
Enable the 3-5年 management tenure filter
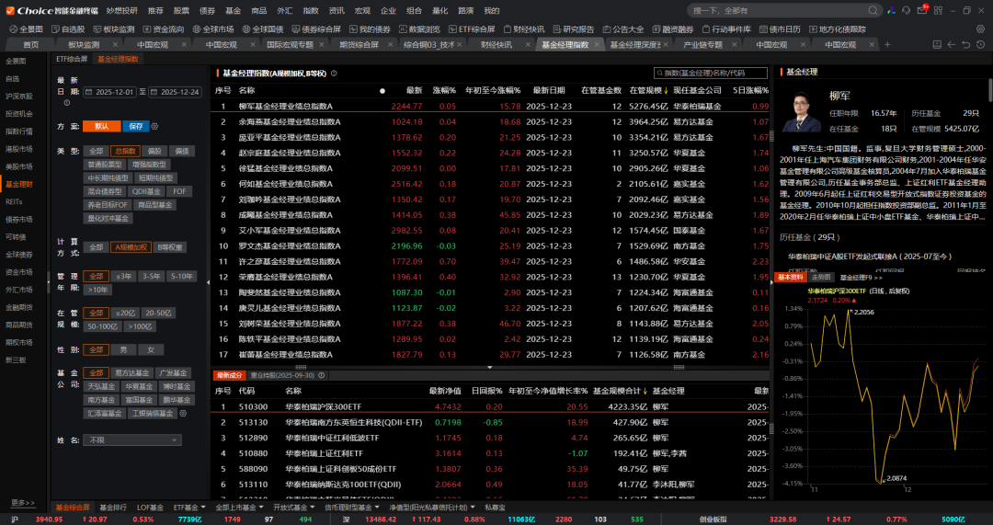click(152, 276)
